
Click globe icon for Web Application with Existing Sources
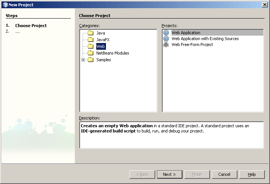(x=166, y=39)
